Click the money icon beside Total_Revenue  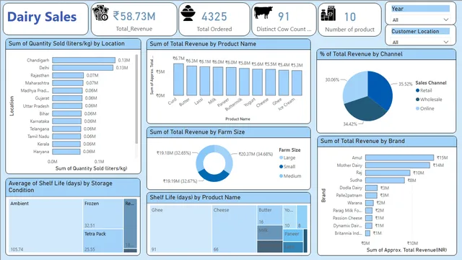(x=100, y=13)
